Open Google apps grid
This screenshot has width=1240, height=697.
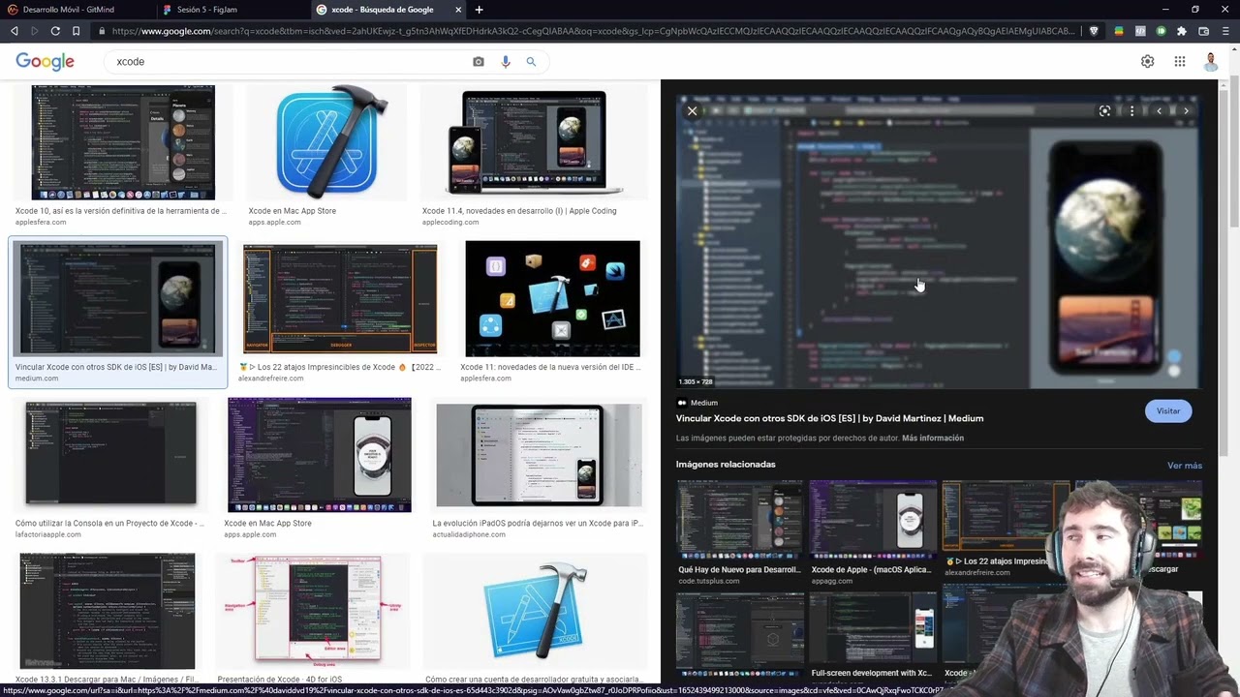tap(1180, 61)
